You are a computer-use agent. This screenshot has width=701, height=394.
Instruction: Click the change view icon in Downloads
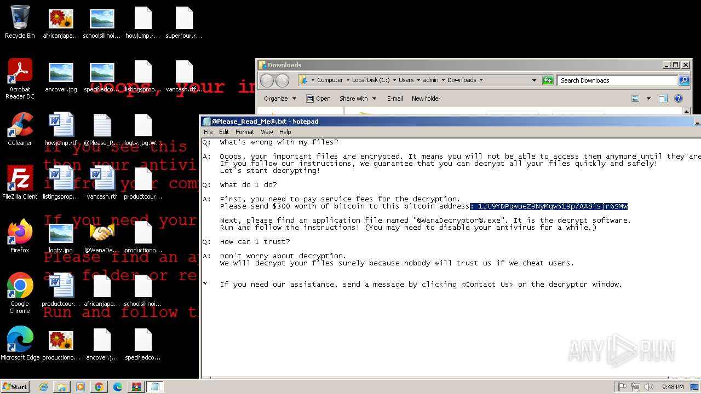pyautogui.click(x=635, y=99)
